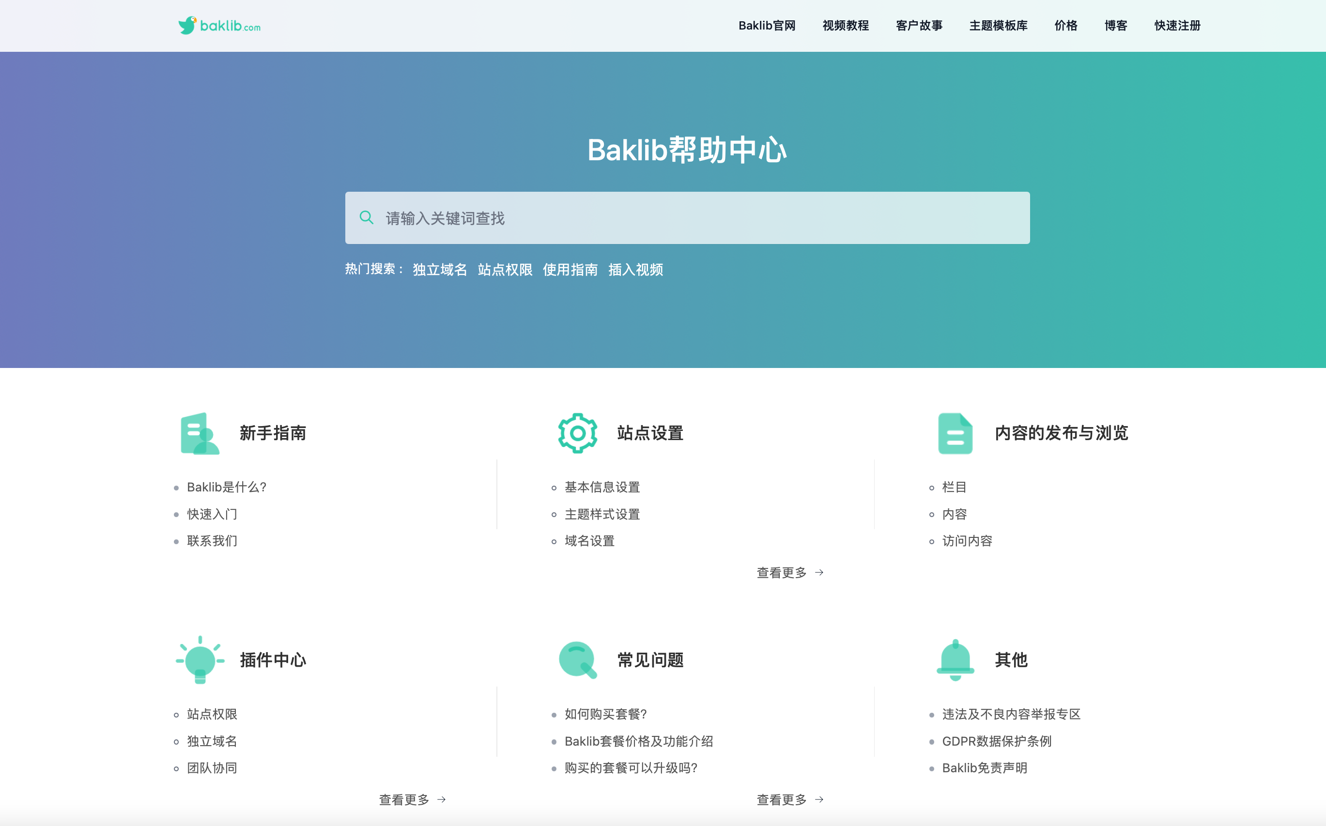Open the 新手指南 heading
Image resolution: width=1326 pixels, height=826 pixels.
273,433
